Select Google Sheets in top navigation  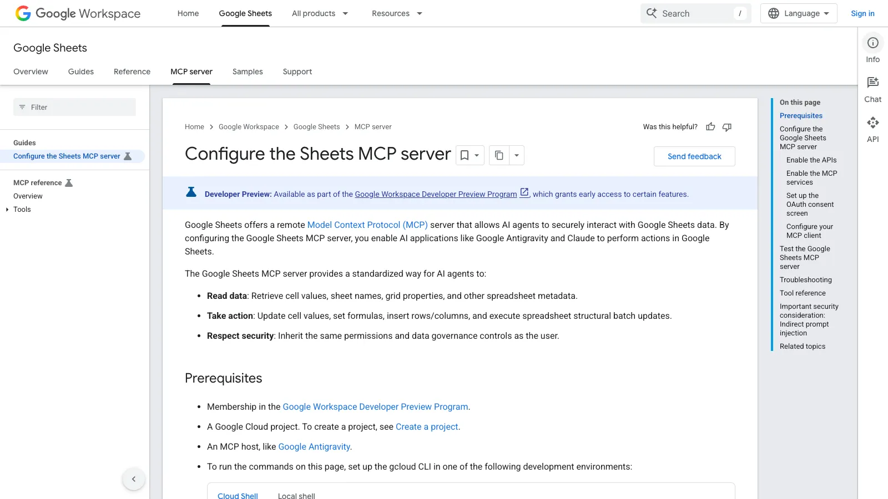click(x=245, y=13)
